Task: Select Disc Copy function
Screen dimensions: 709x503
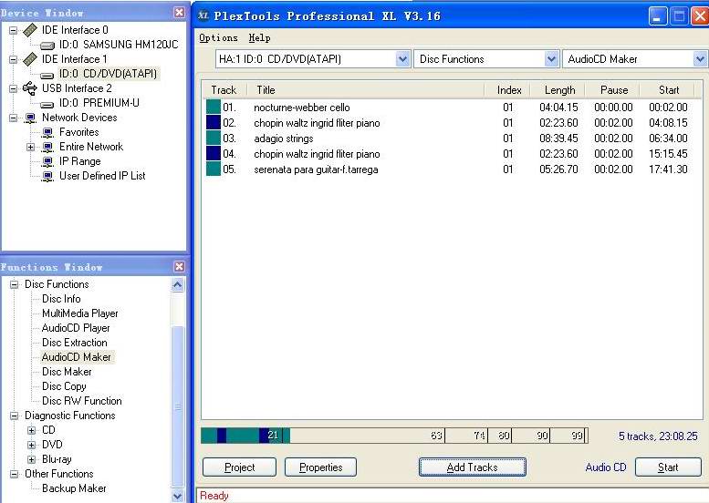Action: point(64,386)
